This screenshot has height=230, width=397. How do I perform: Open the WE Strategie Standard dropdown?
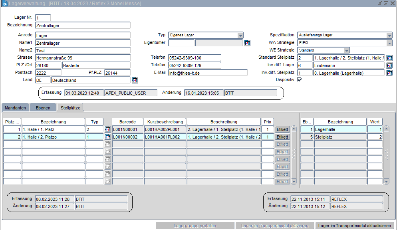[347, 50]
